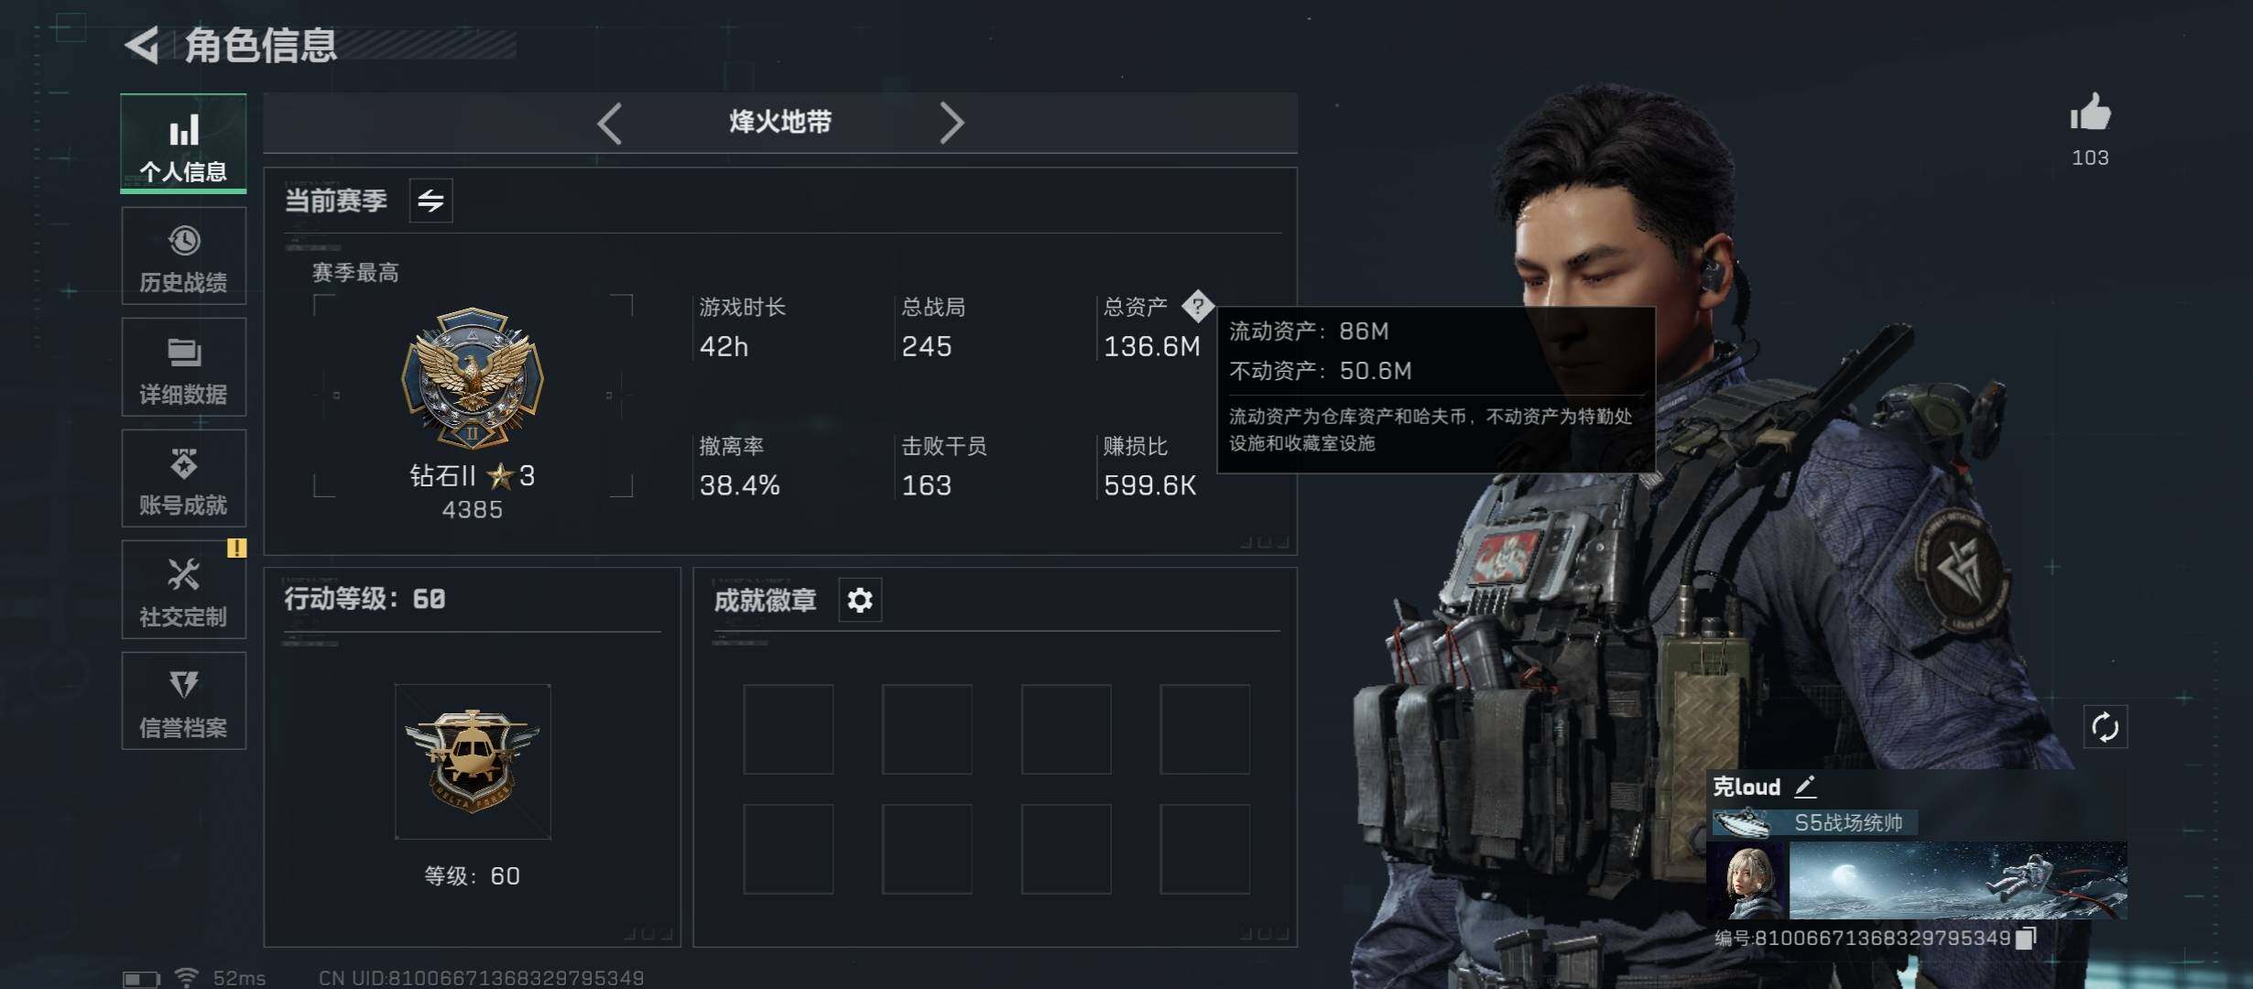The width and height of the screenshot is (2253, 989).
Task: Open 社交定制 with the alert badge
Action: tap(183, 590)
